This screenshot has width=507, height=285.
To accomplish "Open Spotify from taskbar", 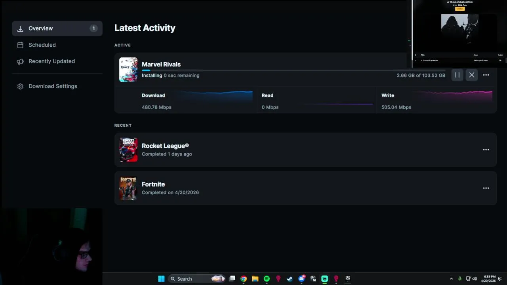I will click(x=267, y=279).
